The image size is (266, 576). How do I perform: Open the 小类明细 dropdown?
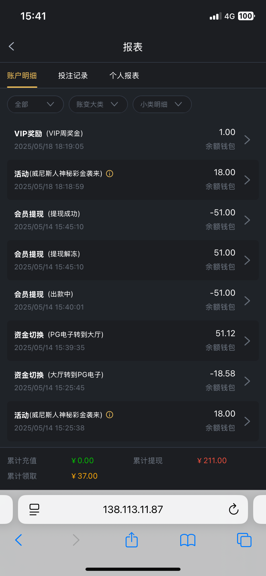coord(162,104)
